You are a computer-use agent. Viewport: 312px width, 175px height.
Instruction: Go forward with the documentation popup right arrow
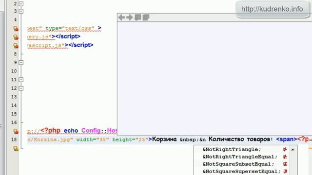tap(130, 17)
